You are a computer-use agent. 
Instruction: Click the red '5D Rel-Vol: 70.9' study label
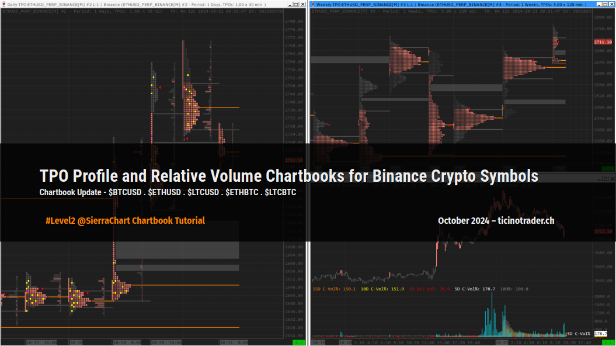[x=429, y=289]
